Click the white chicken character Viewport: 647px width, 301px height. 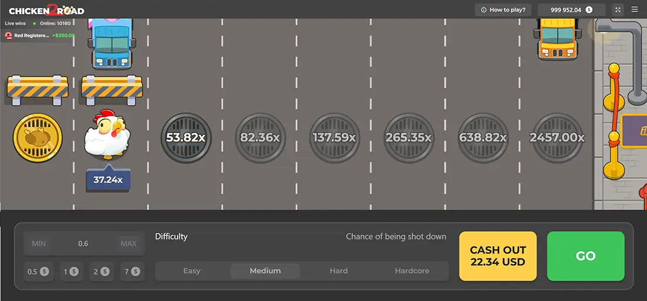(x=106, y=136)
